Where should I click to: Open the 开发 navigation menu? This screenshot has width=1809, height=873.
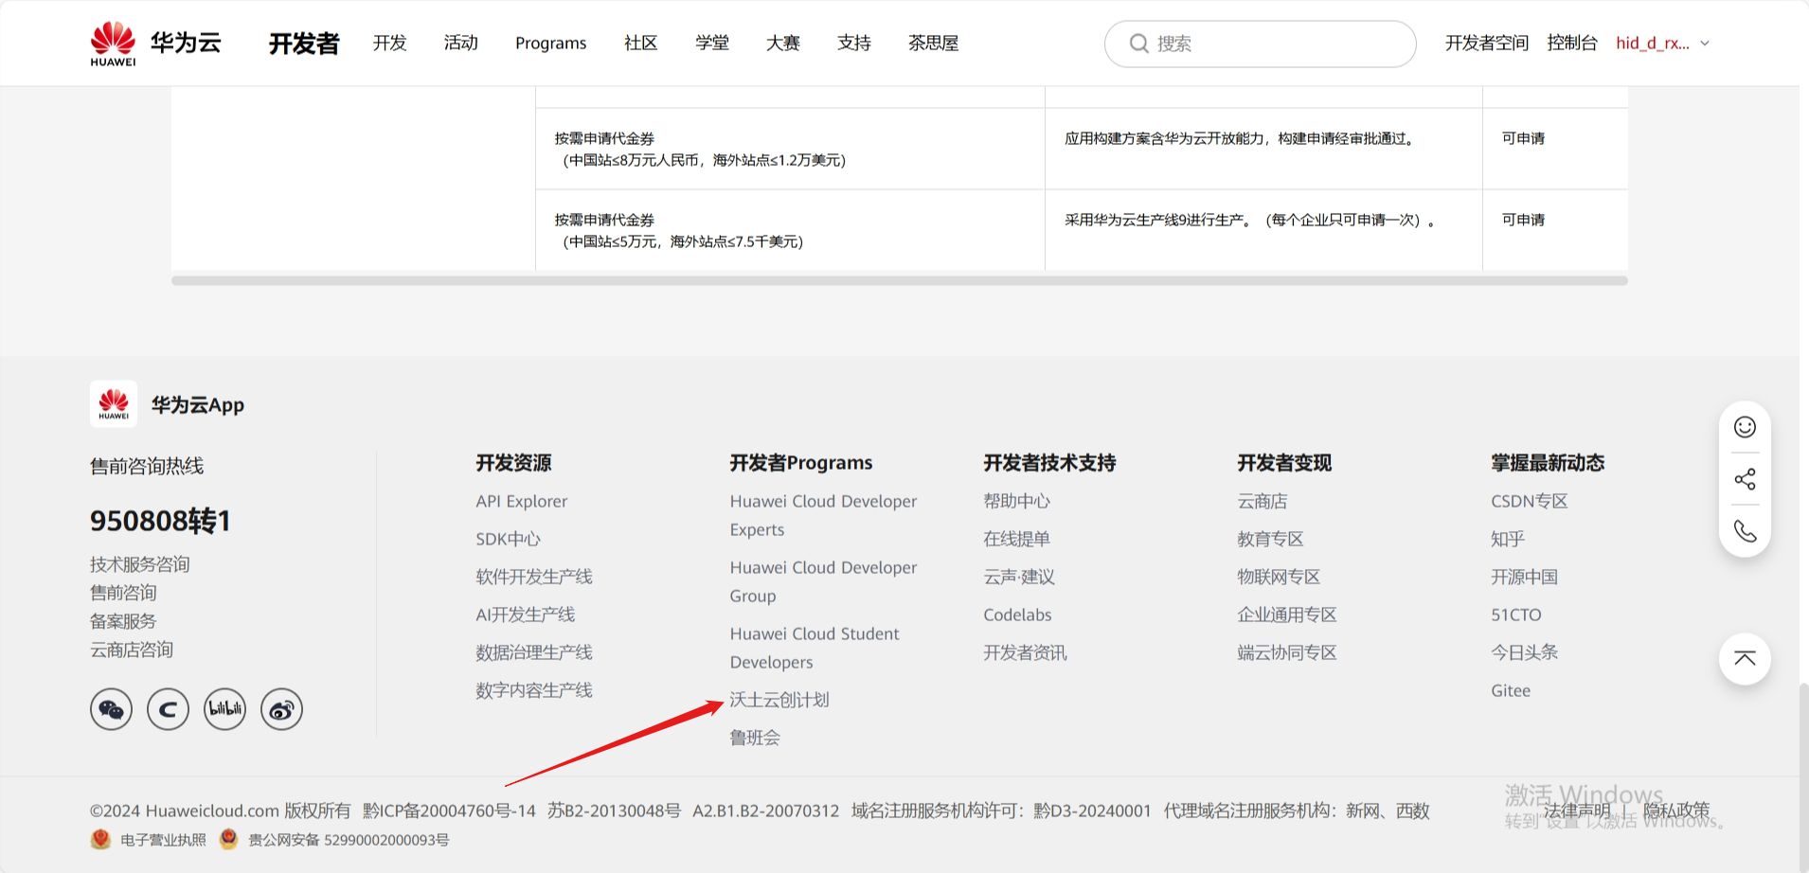(389, 44)
